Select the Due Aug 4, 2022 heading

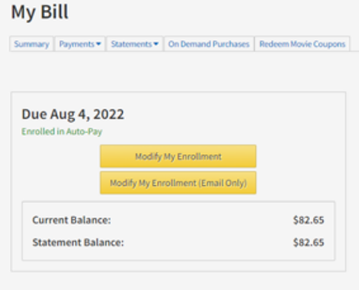pyautogui.click(x=73, y=114)
